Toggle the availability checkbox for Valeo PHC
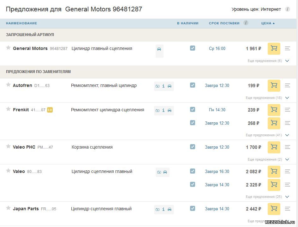Viewport: 298px width, 227px height. coord(193,147)
